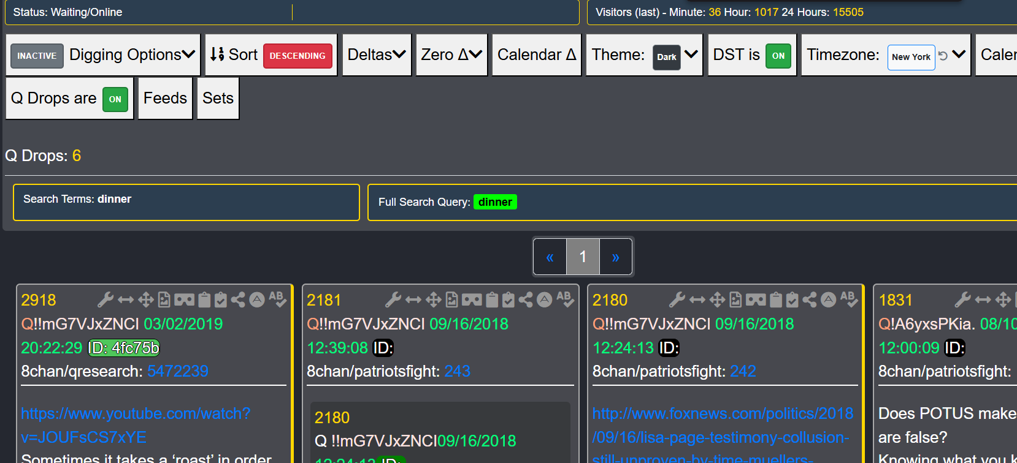This screenshot has height=463, width=1017.
Task: Go to next results page arrow
Action: [x=615, y=257]
